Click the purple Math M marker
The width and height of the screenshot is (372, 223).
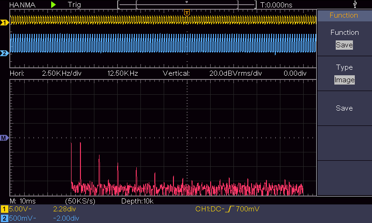pyautogui.click(x=5, y=138)
